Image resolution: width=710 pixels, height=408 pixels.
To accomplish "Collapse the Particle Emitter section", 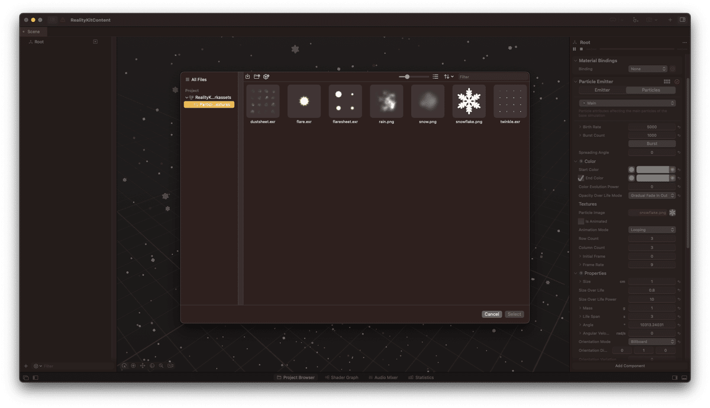I will click(575, 82).
